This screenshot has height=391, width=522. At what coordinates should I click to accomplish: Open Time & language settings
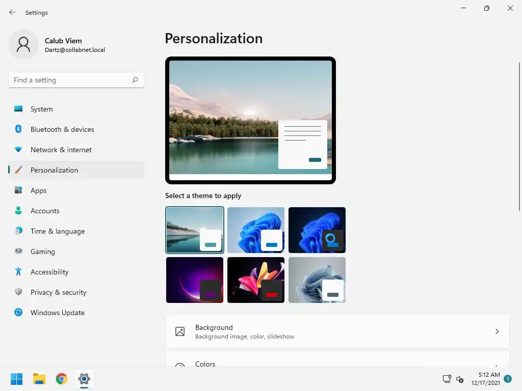tap(76, 231)
